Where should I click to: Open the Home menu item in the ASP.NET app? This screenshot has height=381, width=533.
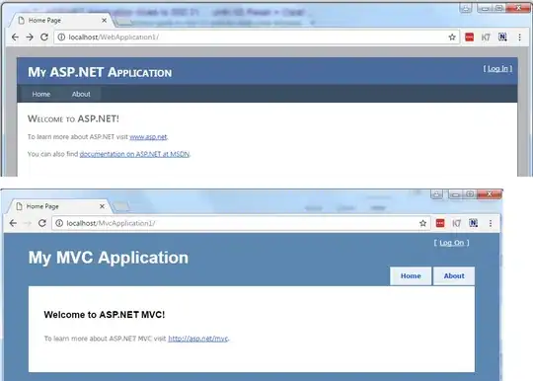tap(41, 94)
